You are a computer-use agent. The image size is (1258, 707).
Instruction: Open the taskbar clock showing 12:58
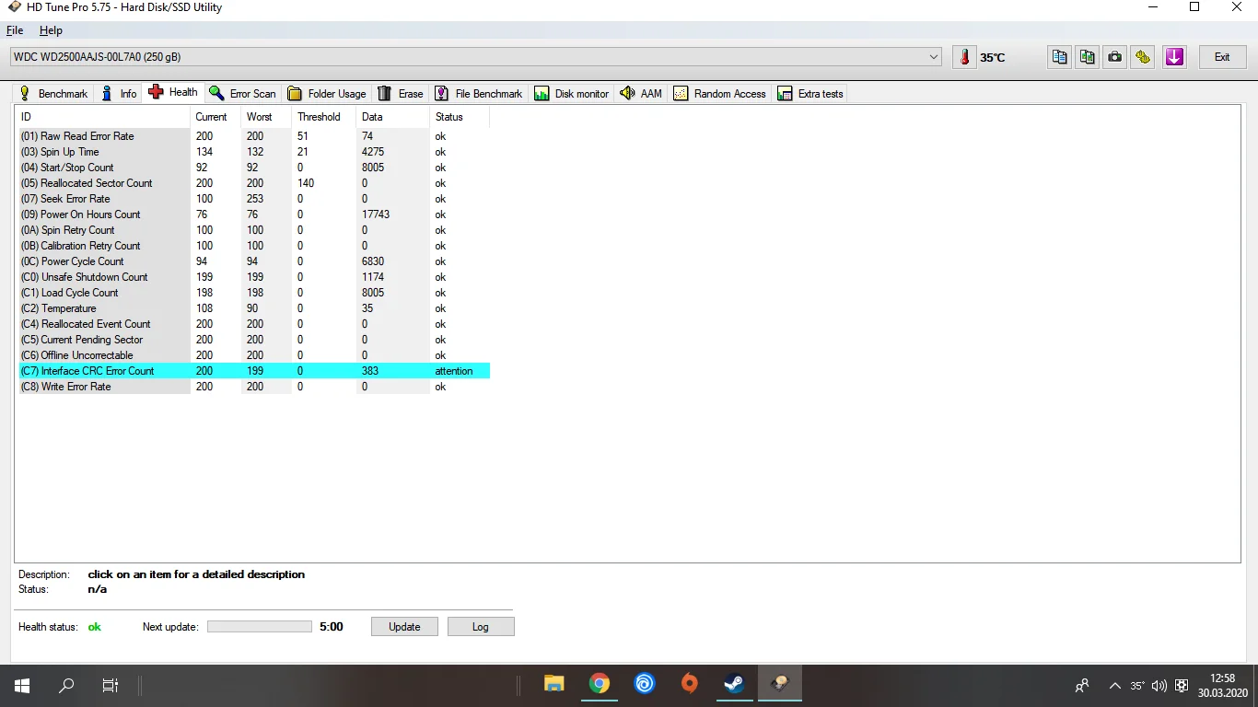coord(1222,685)
